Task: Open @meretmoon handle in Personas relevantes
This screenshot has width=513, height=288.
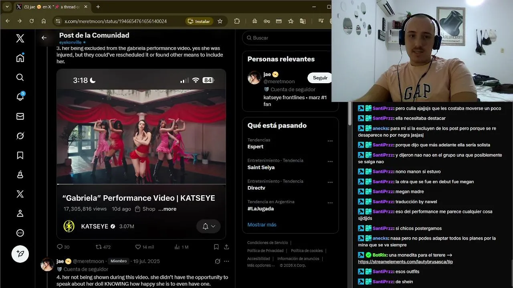Action: (279, 82)
